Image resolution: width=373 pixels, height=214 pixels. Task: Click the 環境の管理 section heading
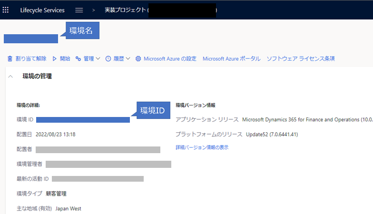37,76
